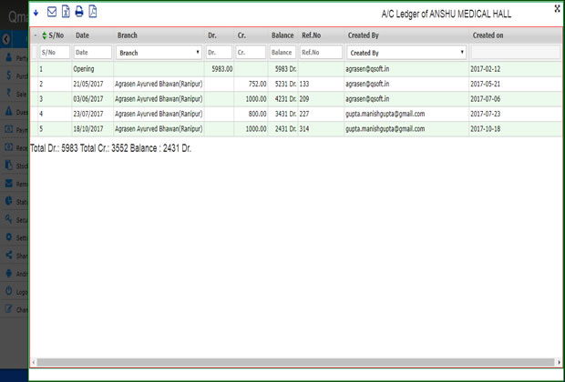Click Ref.No 209 cell
Viewport: 565px width, 382px height.
321,99
